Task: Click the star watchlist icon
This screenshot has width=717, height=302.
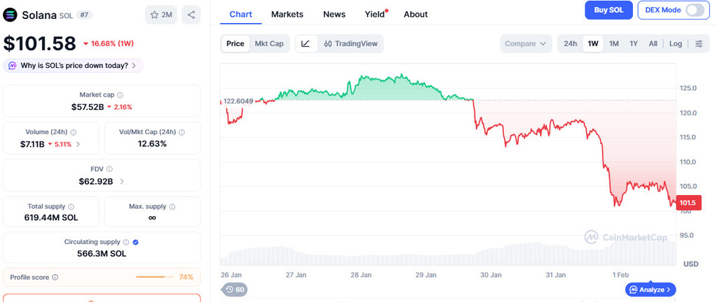Action: tap(155, 15)
